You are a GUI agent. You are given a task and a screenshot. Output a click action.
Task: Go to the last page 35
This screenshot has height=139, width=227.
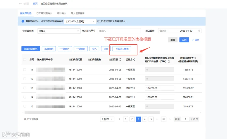click(x=164, y=119)
